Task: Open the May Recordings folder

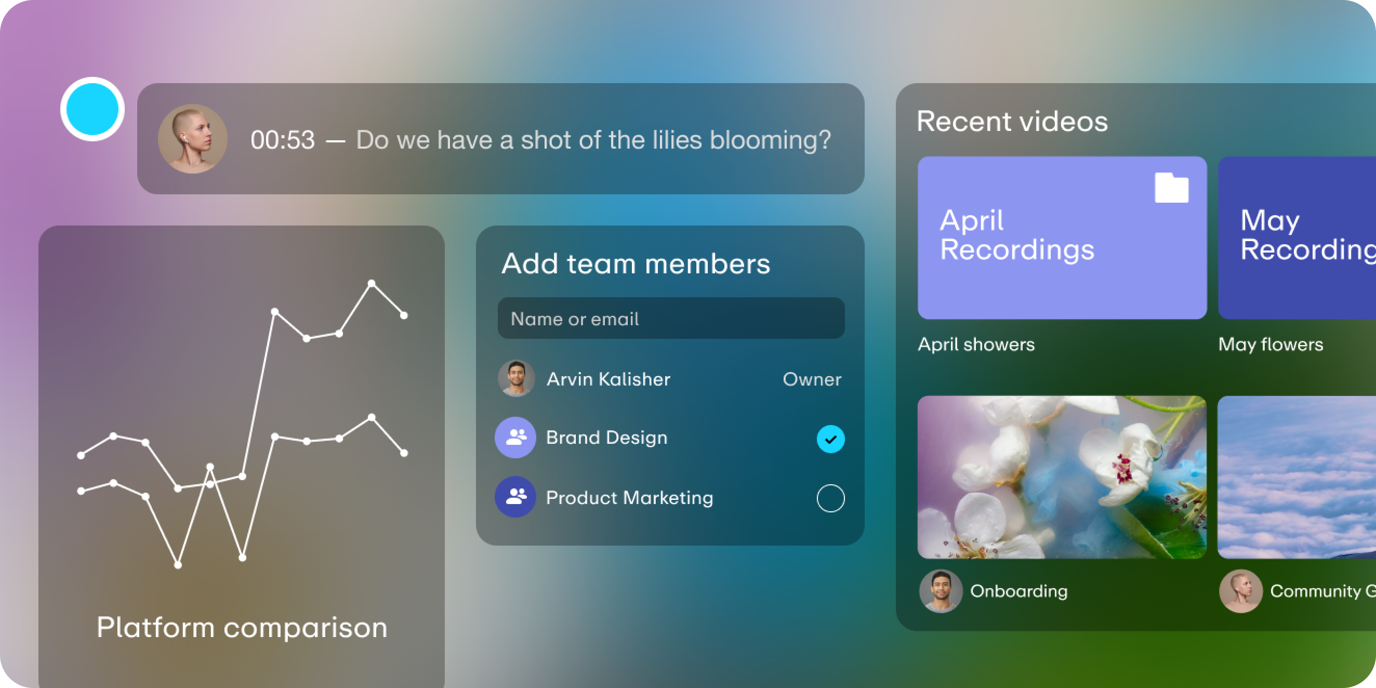Action: [1297, 237]
